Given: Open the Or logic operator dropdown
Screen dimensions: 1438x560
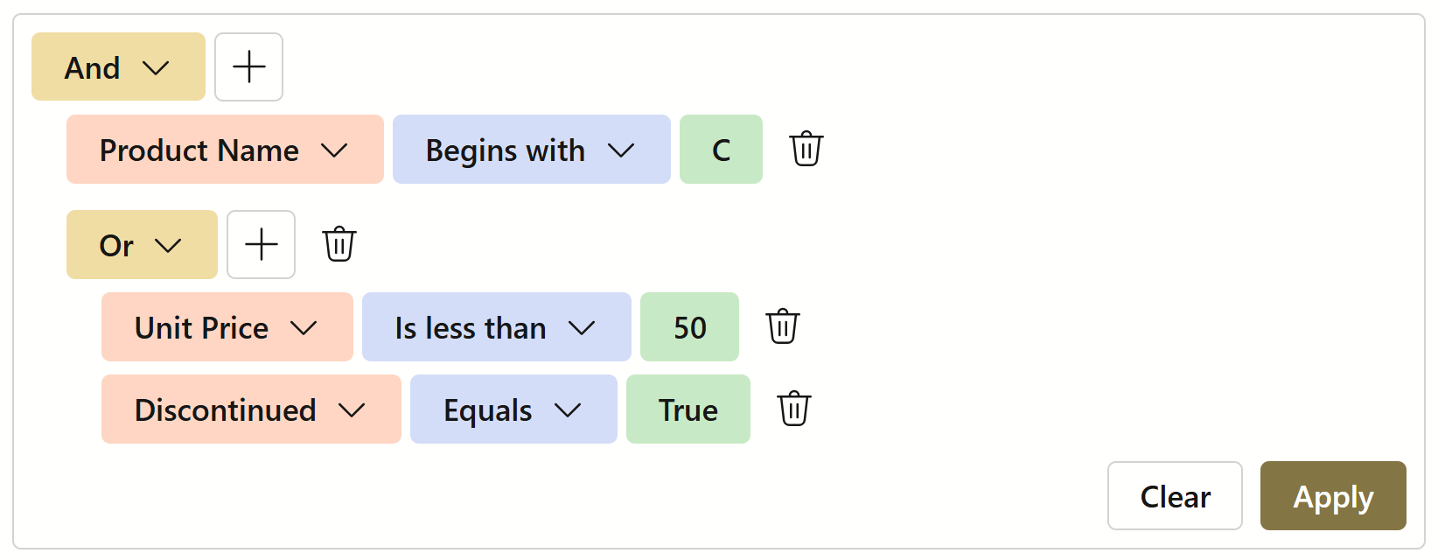Looking at the screenshot, I should coord(142,245).
